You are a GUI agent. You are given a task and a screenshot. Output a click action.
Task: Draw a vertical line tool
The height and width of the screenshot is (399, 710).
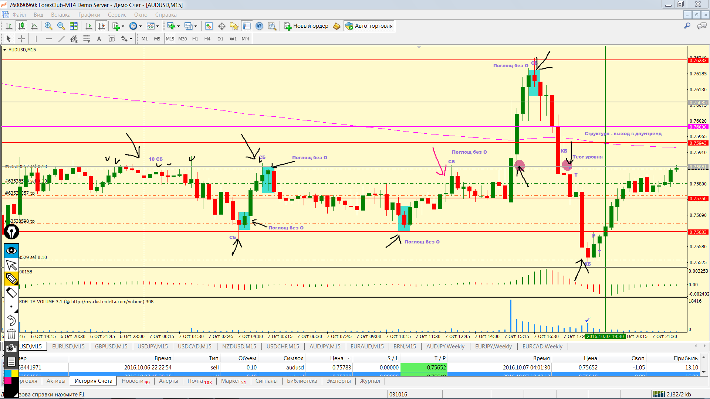click(x=36, y=39)
